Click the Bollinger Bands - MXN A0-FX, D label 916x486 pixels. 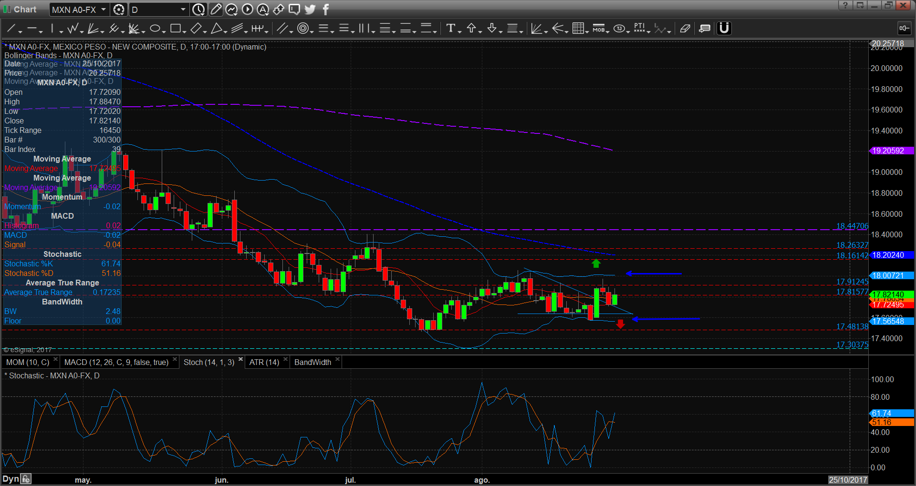point(58,56)
